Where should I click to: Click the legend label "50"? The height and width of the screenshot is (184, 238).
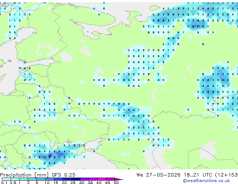[x=116, y=182]
